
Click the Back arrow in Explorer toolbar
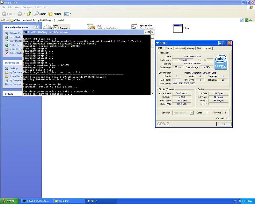click(4, 14)
